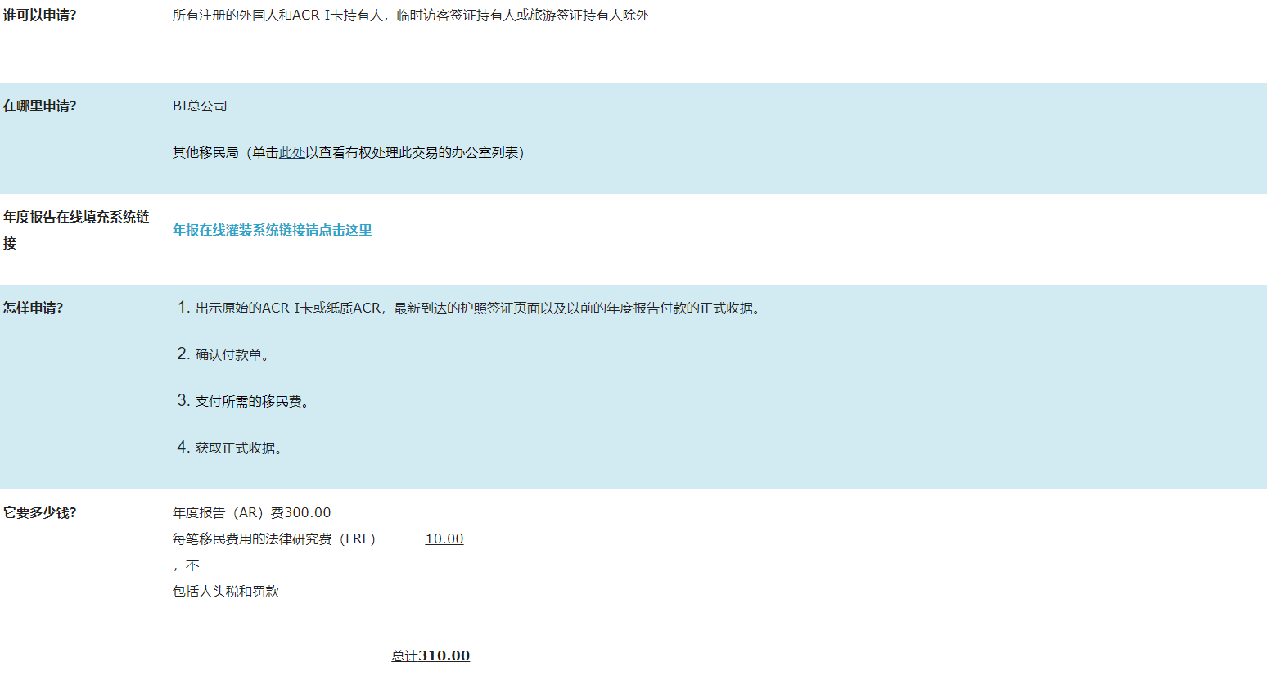Click the '在哪里申请?' row heading

pos(39,106)
